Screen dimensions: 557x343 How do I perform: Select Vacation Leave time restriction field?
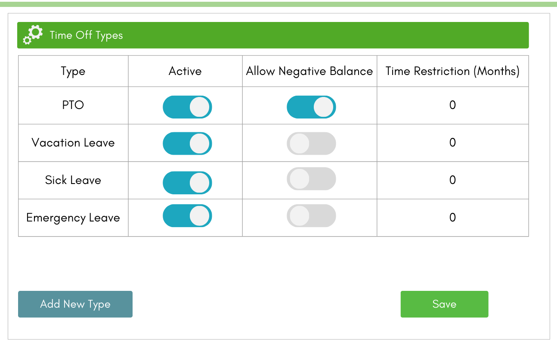pyautogui.click(x=452, y=143)
